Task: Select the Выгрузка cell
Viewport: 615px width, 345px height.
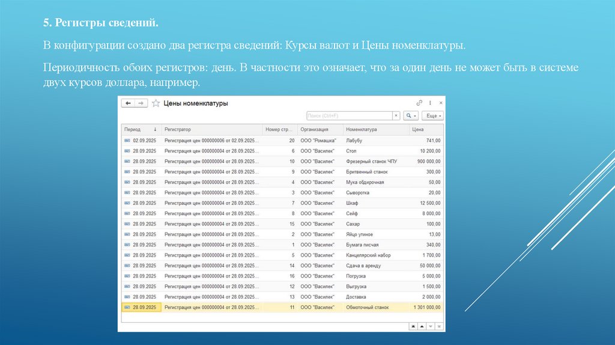Action: point(376,287)
